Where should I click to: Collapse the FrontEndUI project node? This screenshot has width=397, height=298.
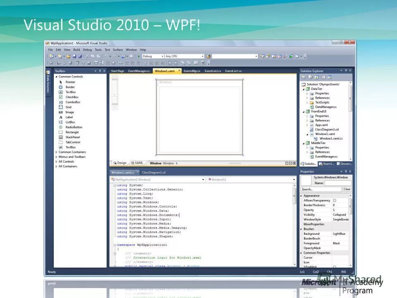tap(303, 112)
